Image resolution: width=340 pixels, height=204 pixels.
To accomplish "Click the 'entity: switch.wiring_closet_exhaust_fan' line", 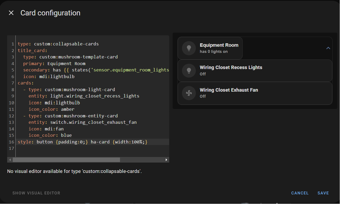I will [x=82, y=122].
